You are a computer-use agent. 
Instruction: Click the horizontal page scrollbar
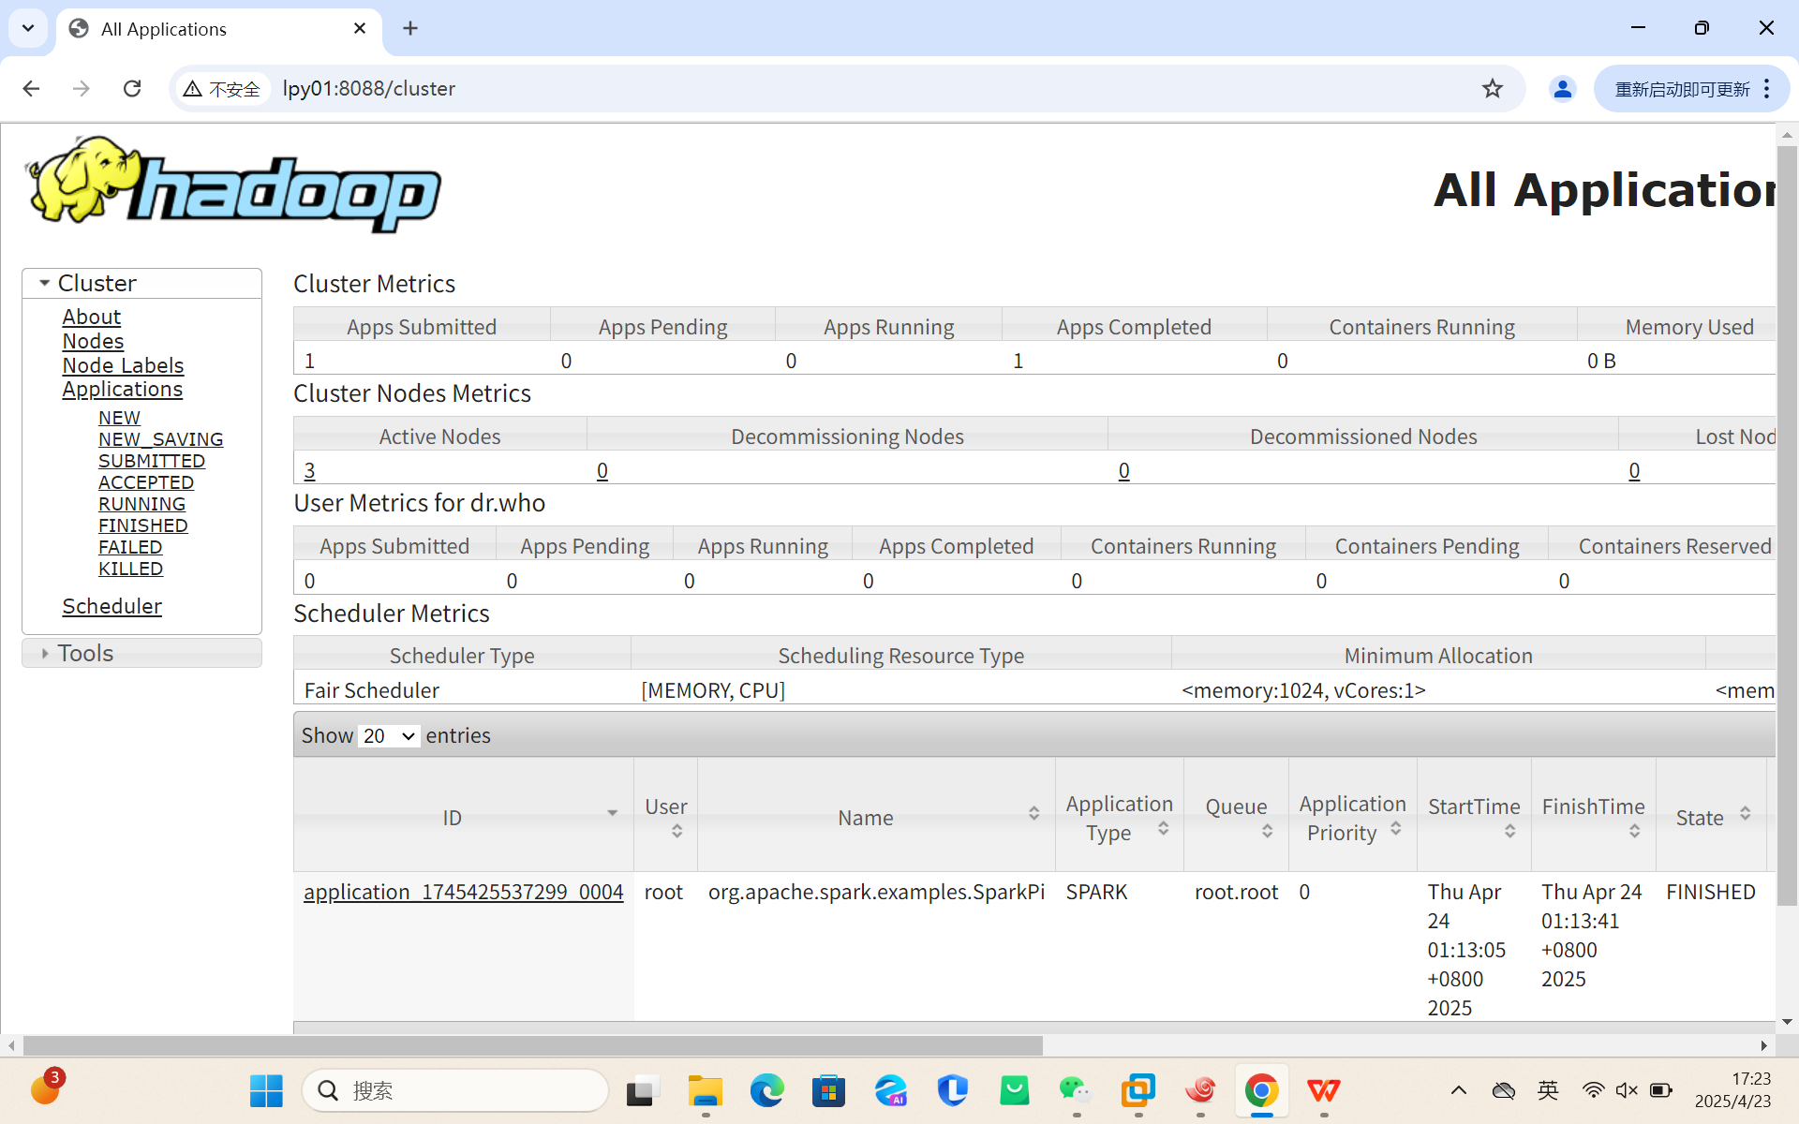[x=532, y=1044]
